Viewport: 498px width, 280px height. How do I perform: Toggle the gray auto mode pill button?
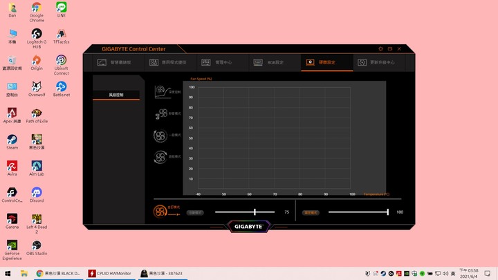pos(195,212)
